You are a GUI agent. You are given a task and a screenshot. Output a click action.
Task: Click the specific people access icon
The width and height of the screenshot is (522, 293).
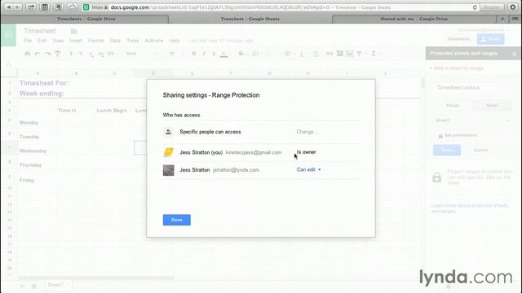coord(169,132)
